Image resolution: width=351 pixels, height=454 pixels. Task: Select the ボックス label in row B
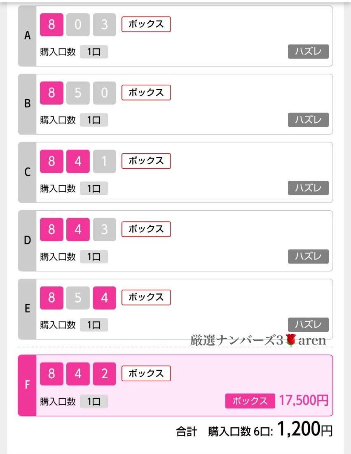click(x=146, y=93)
